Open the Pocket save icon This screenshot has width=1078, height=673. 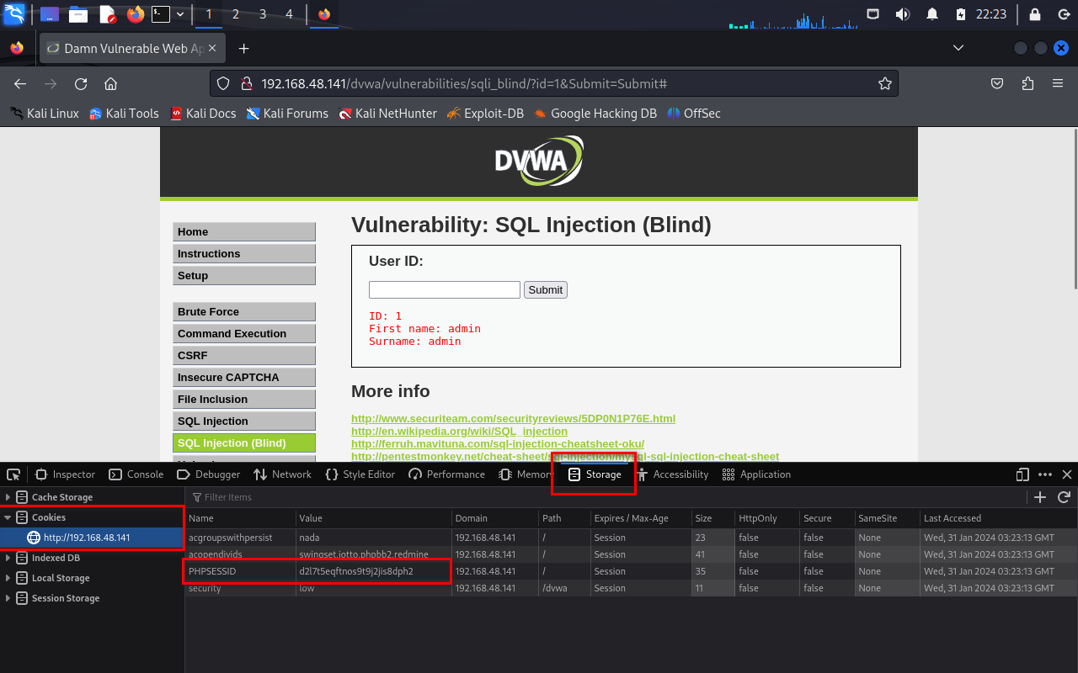point(997,83)
